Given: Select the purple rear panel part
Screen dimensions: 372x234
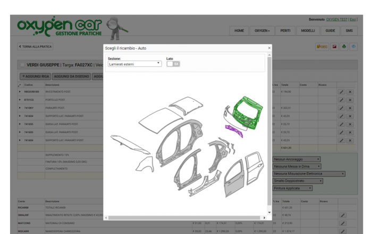Looking at the screenshot, I should coord(234,131).
